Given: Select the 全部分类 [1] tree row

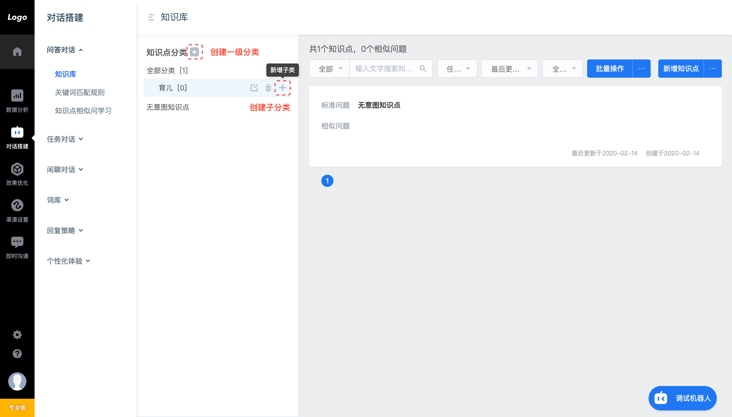Looking at the screenshot, I should point(217,70).
